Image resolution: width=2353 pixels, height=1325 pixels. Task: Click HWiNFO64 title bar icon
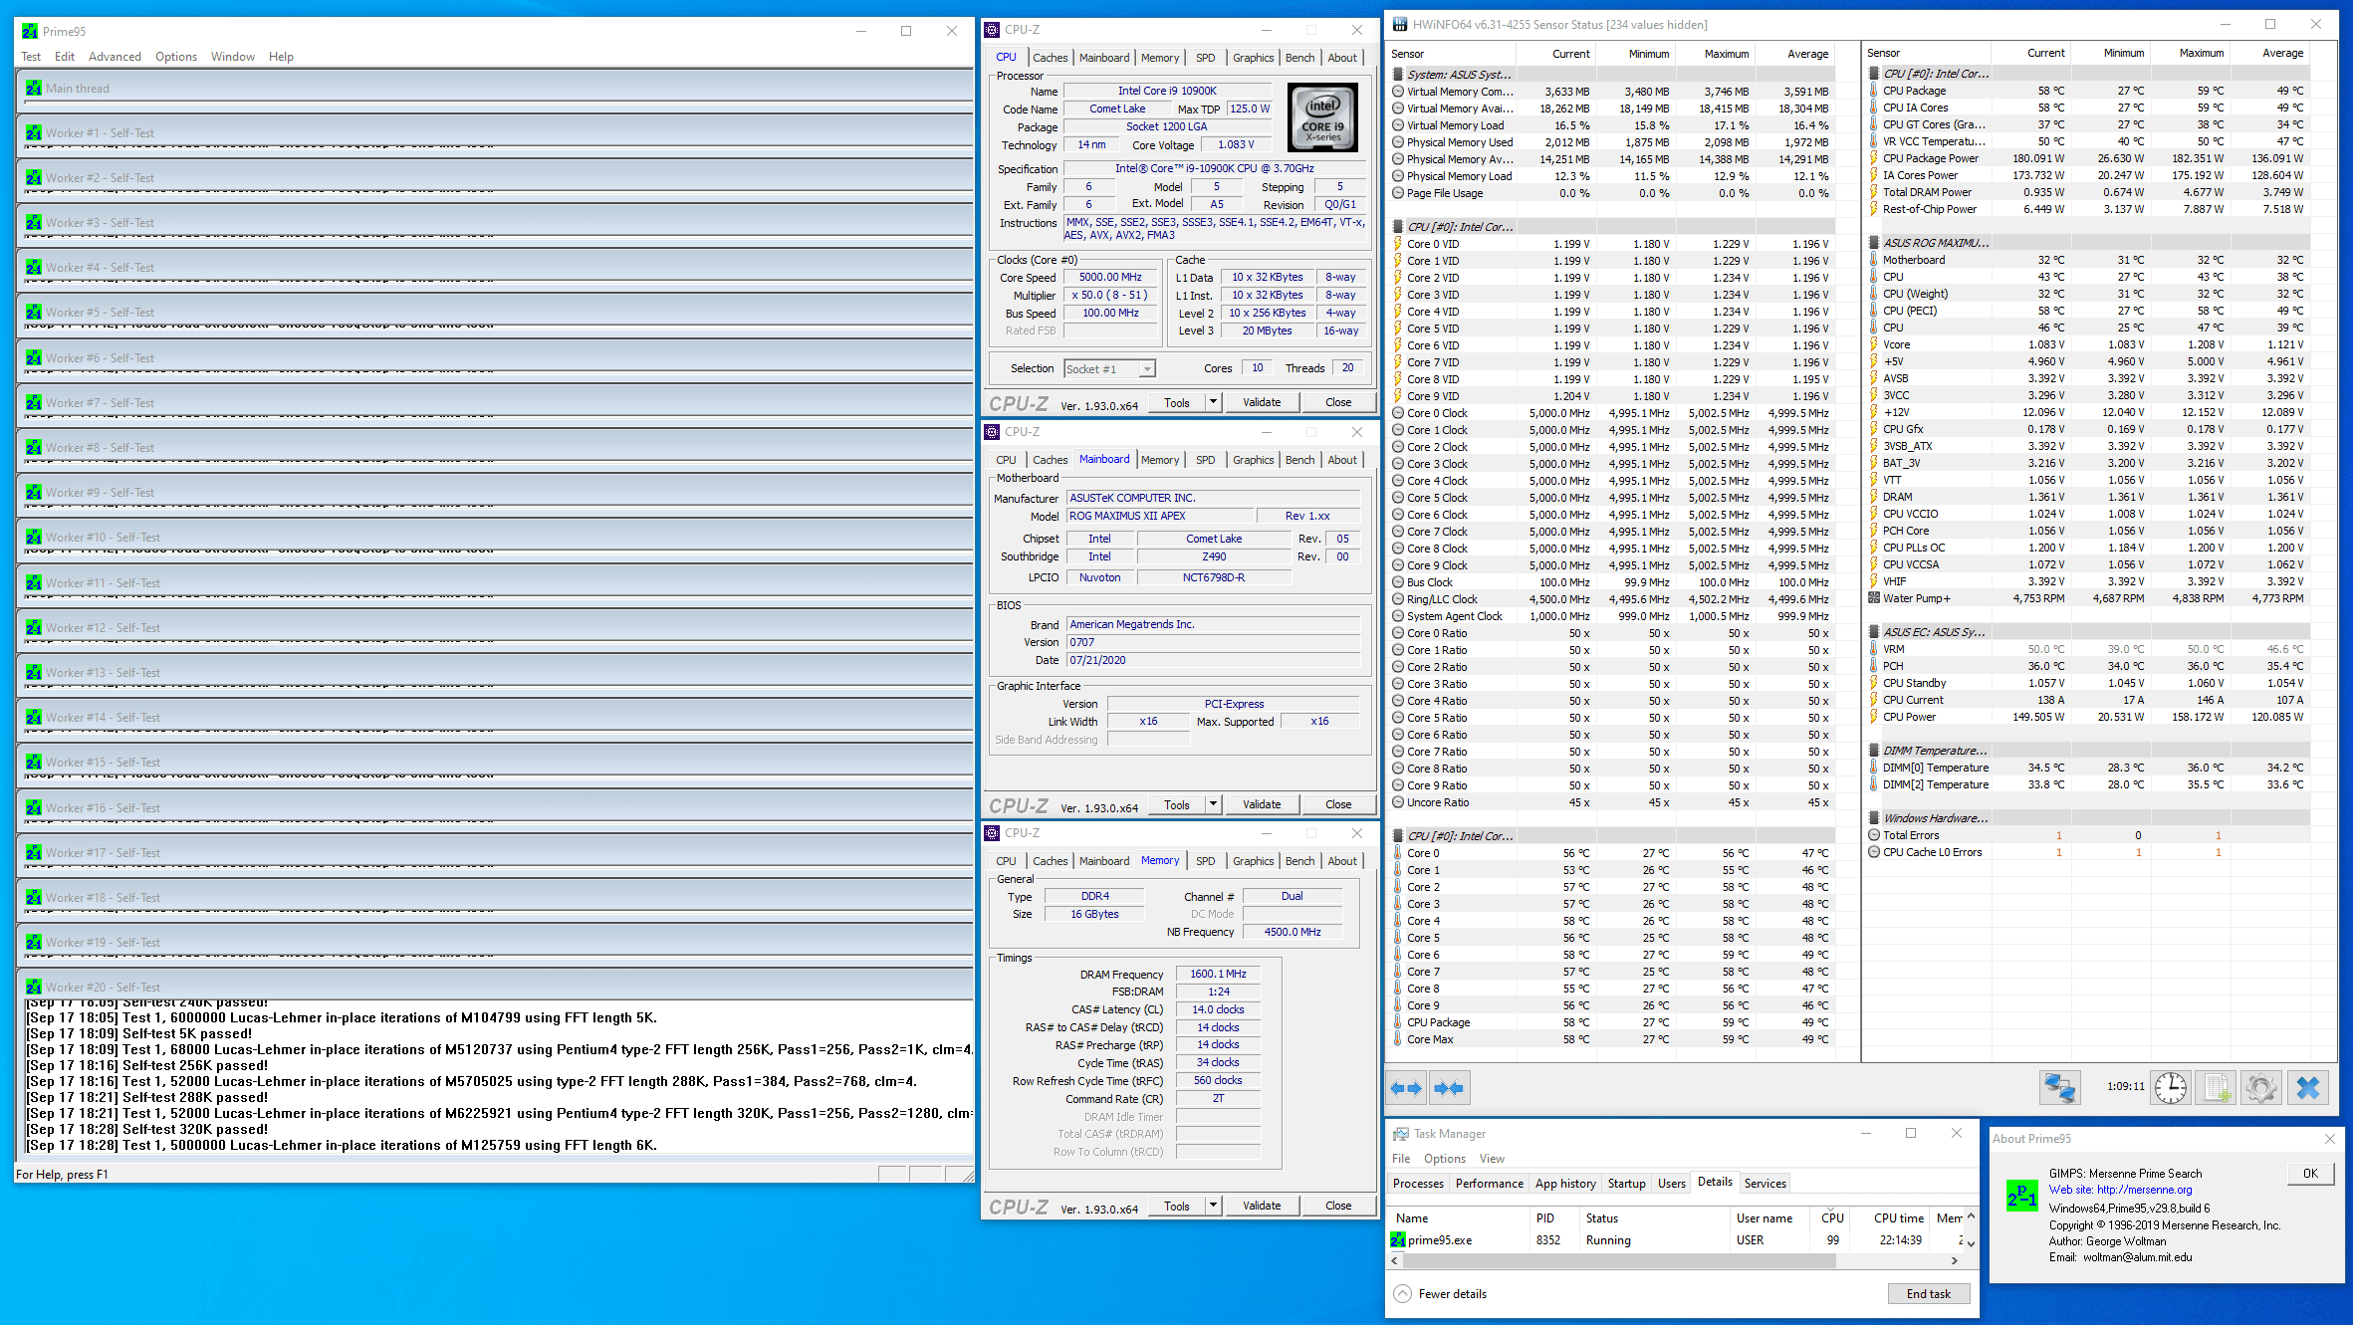(x=1400, y=24)
